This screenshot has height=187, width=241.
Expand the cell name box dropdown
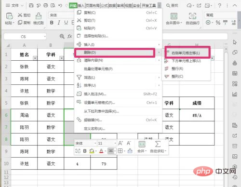coord(45,37)
